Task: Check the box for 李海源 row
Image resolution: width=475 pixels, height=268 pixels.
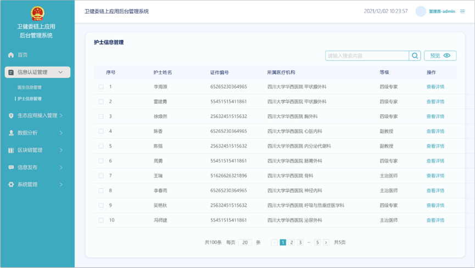Action: click(101, 87)
